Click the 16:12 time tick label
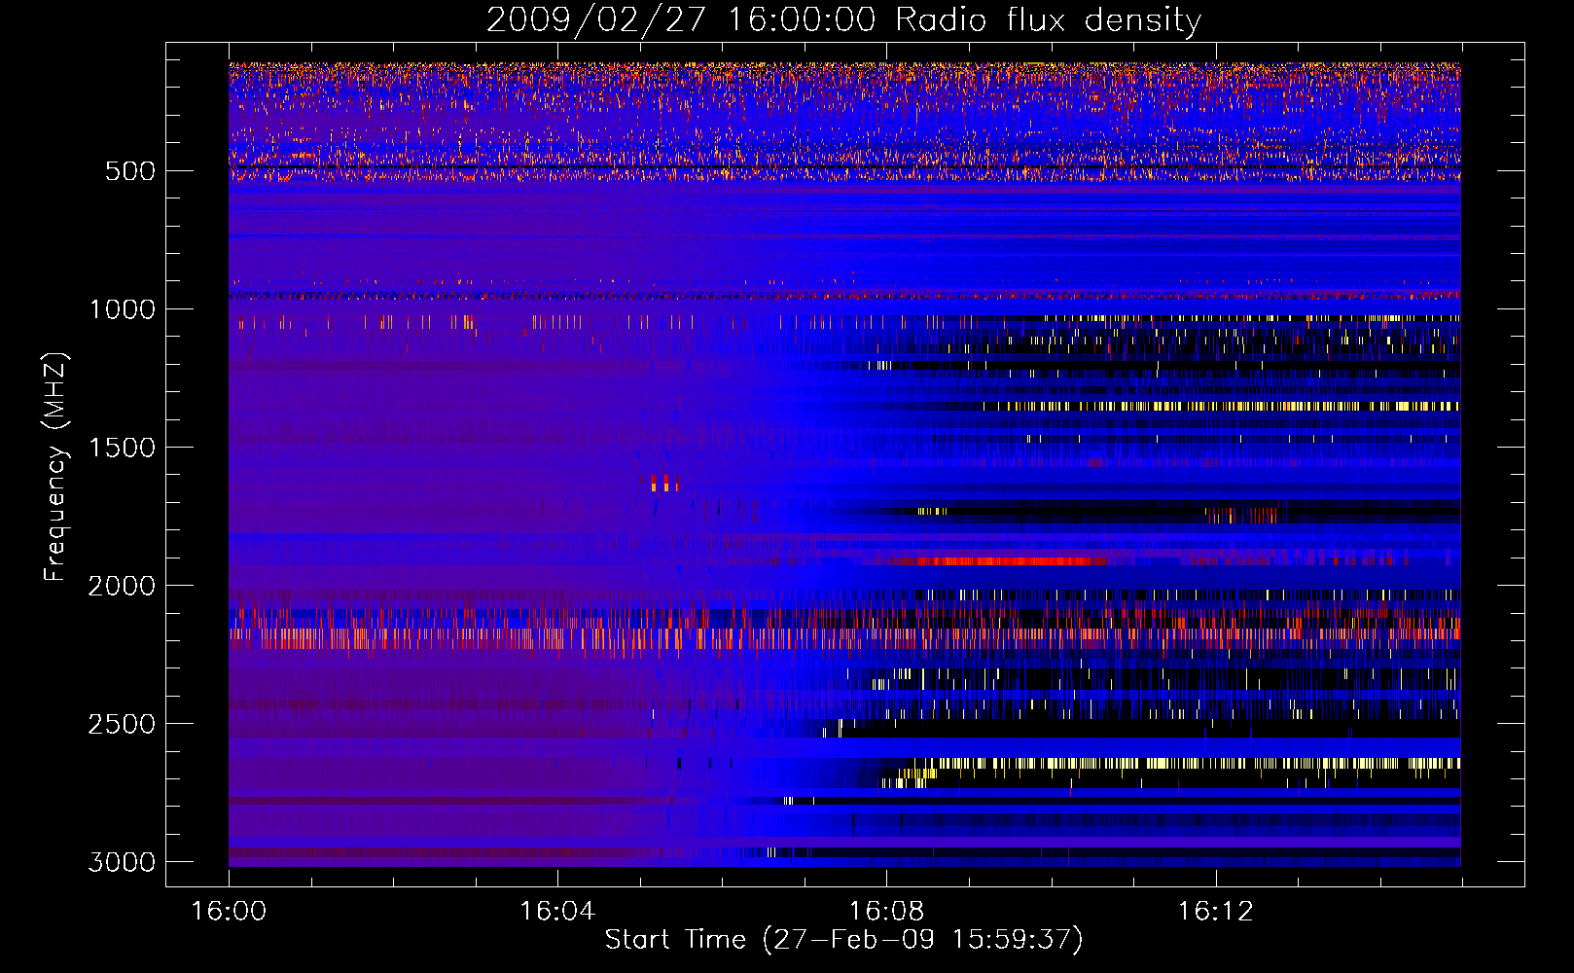1574x973 pixels. point(1215,912)
